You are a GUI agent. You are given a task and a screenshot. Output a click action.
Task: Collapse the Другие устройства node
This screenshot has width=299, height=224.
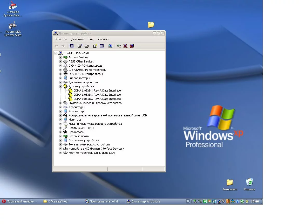pyautogui.click(x=60, y=86)
